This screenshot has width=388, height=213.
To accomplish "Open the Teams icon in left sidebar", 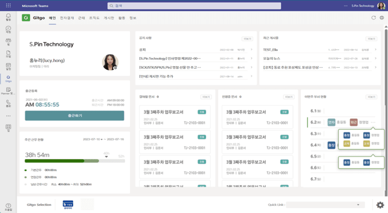I will click(x=8, y=42).
